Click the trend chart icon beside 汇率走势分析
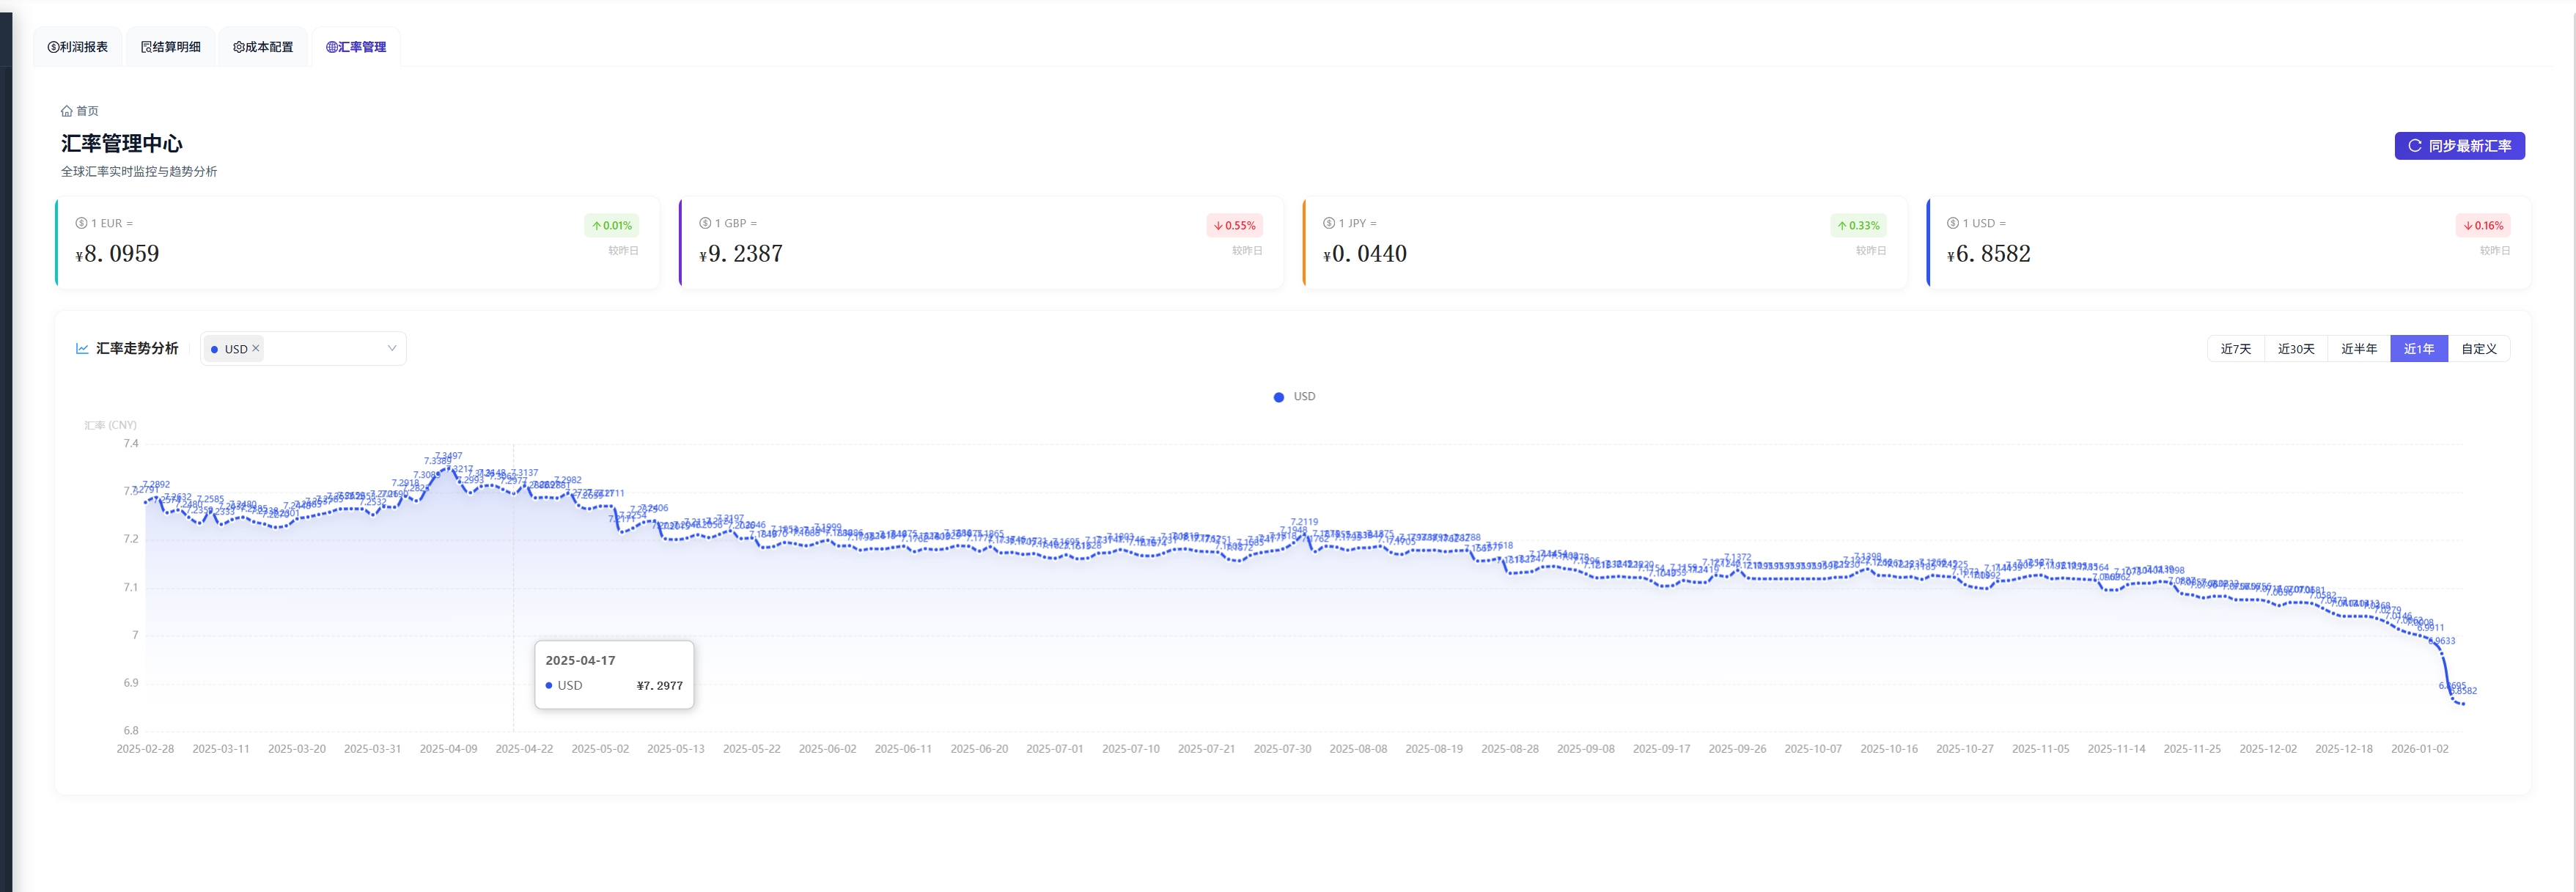 (82, 349)
